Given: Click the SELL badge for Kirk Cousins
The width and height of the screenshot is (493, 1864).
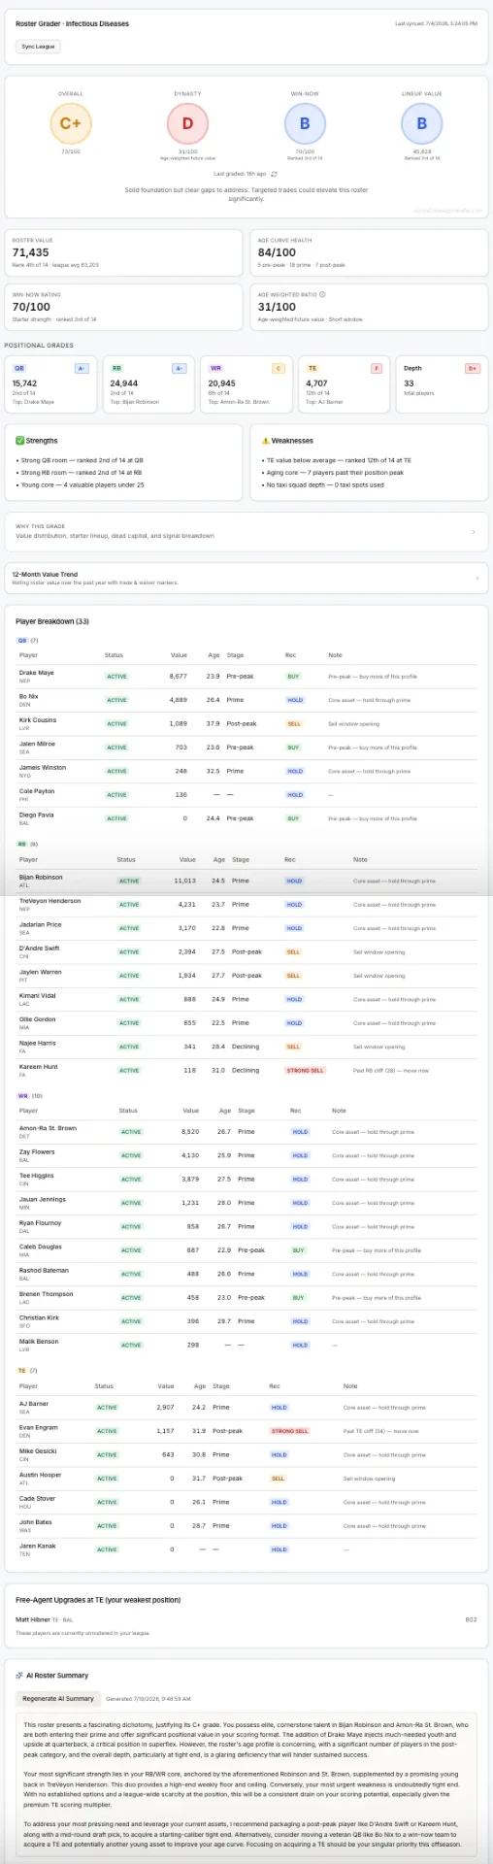Looking at the screenshot, I should 294,724.
